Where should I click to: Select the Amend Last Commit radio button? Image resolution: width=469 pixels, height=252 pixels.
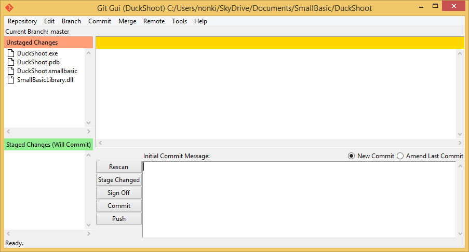(x=400, y=156)
